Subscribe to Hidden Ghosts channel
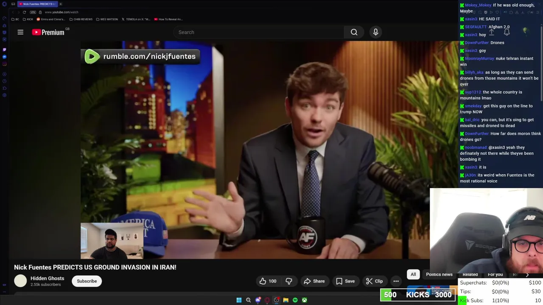Viewport: 543px width, 305px height. coord(87,281)
